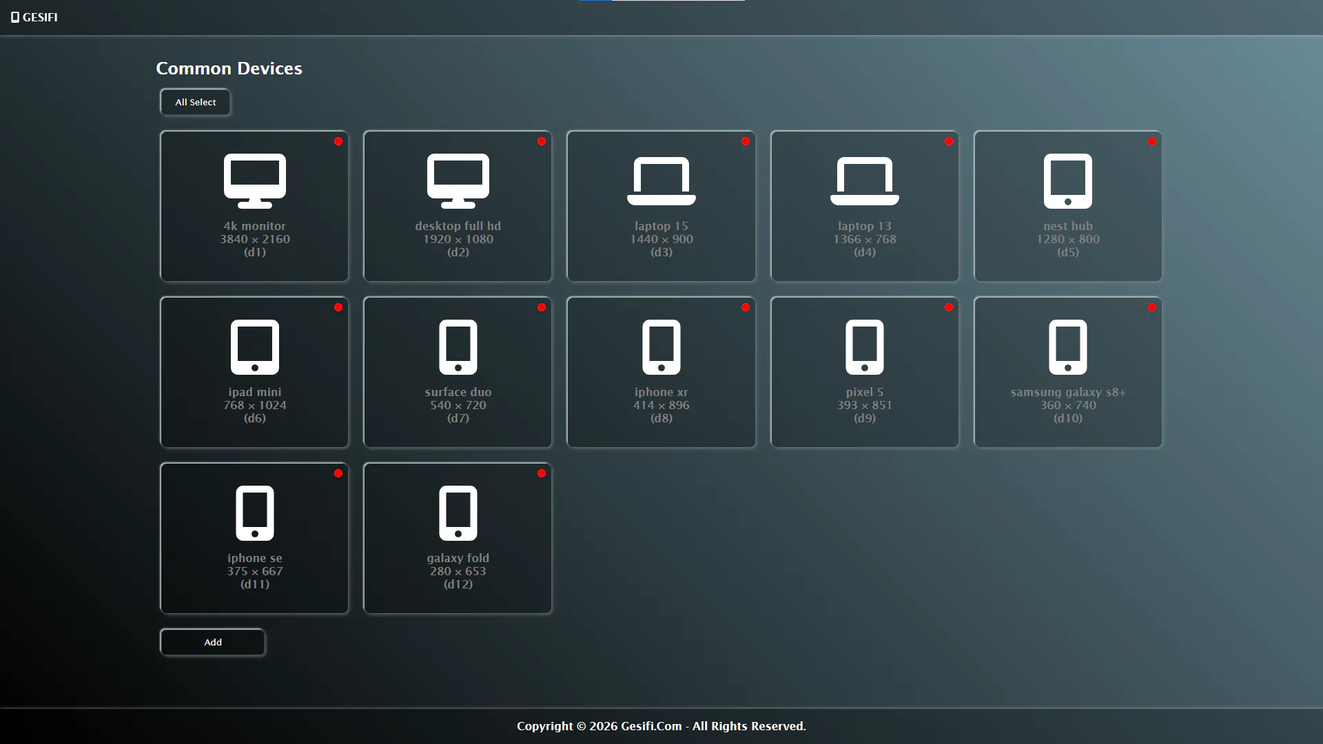The image size is (1323, 744).
Task: Click the (d1) device code label
Action: click(255, 252)
